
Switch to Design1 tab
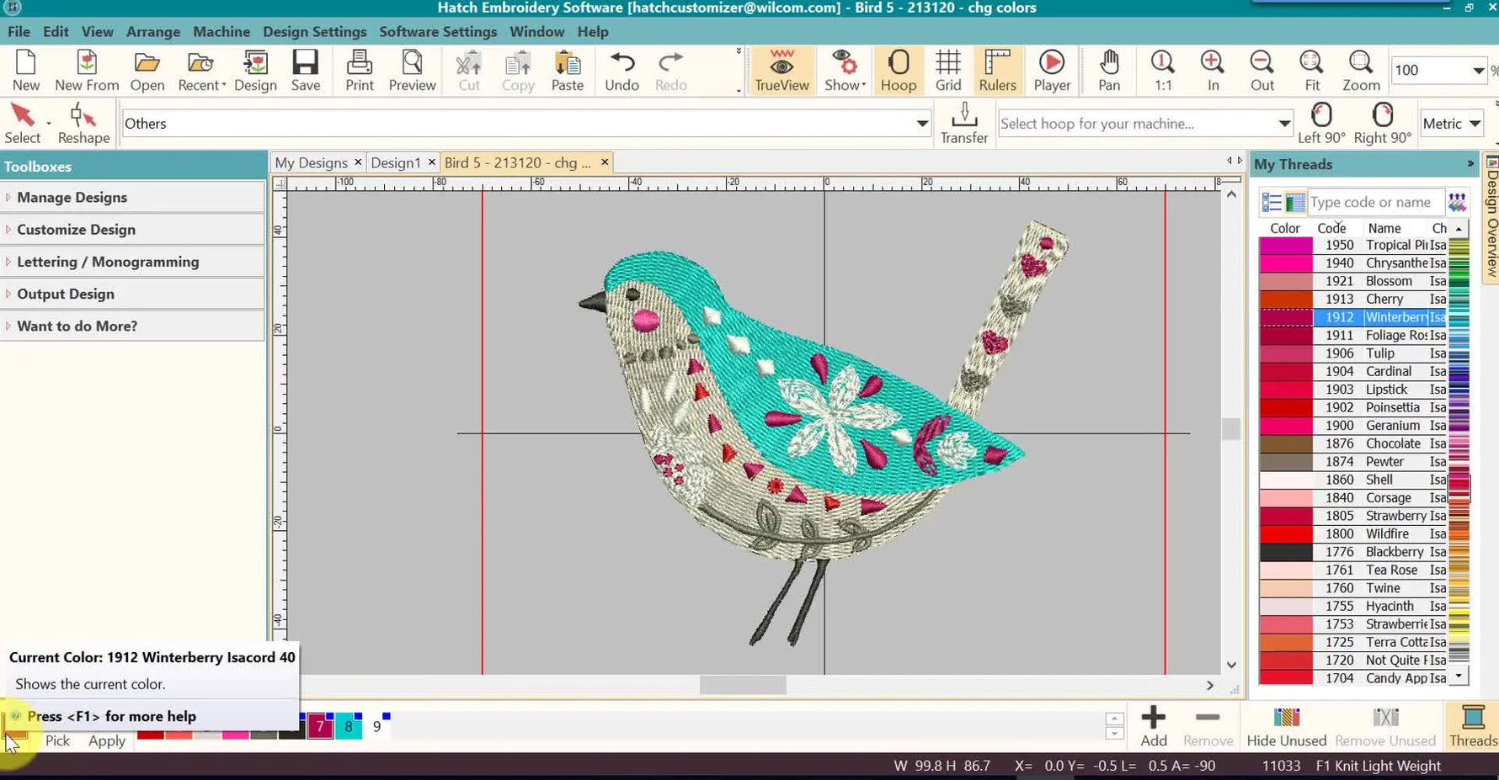395,162
